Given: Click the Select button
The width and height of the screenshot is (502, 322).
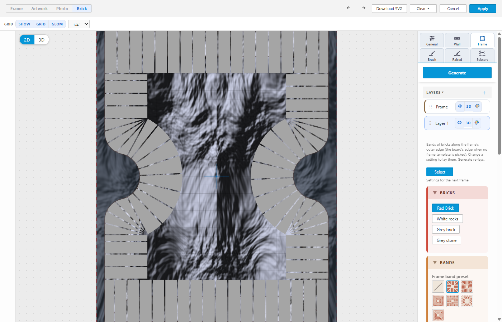Looking at the screenshot, I should tap(440, 172).
